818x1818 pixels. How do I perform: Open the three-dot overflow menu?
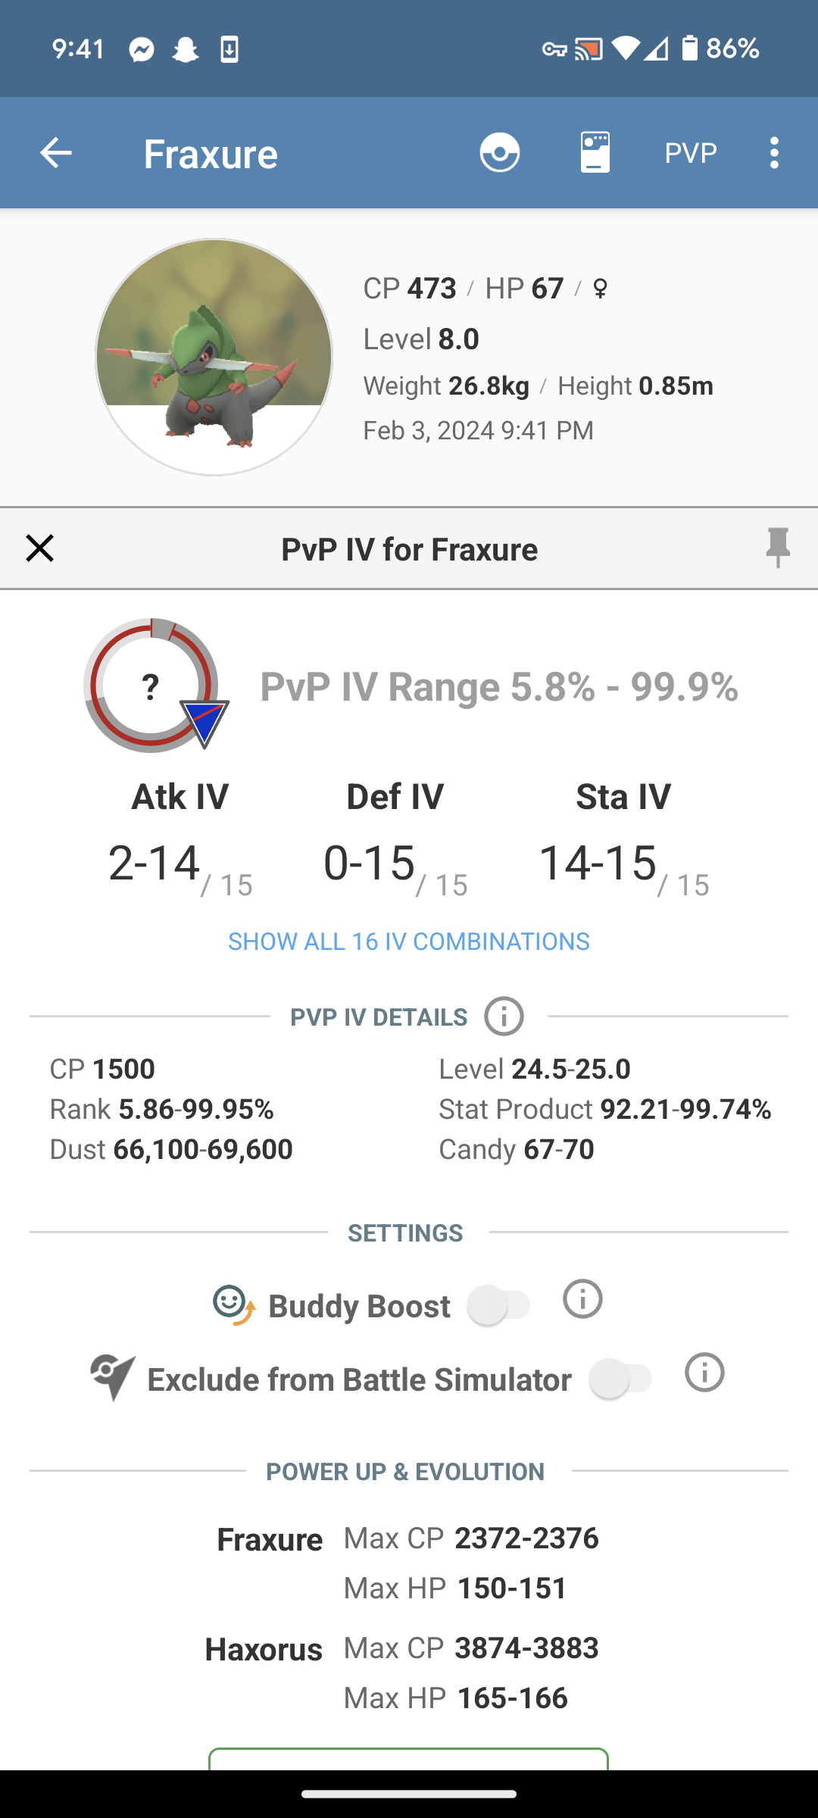tap(773, 153)
